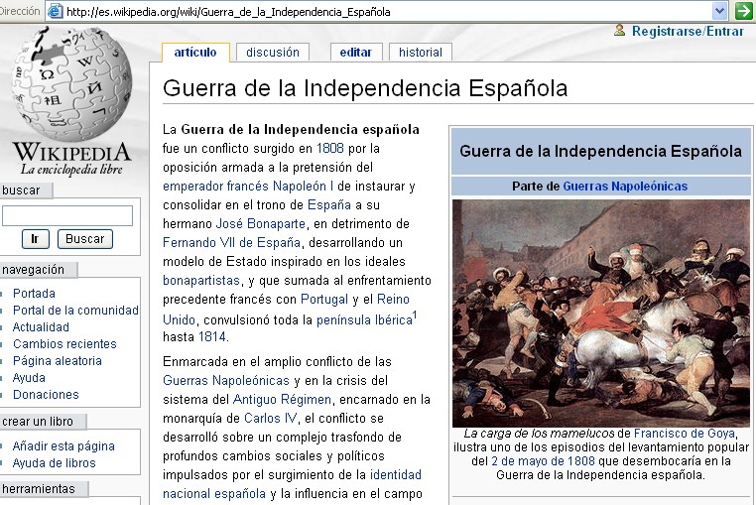Open Ayuda de libros link
This screenshot has height=505, width=756.
[x=54, y=463]
